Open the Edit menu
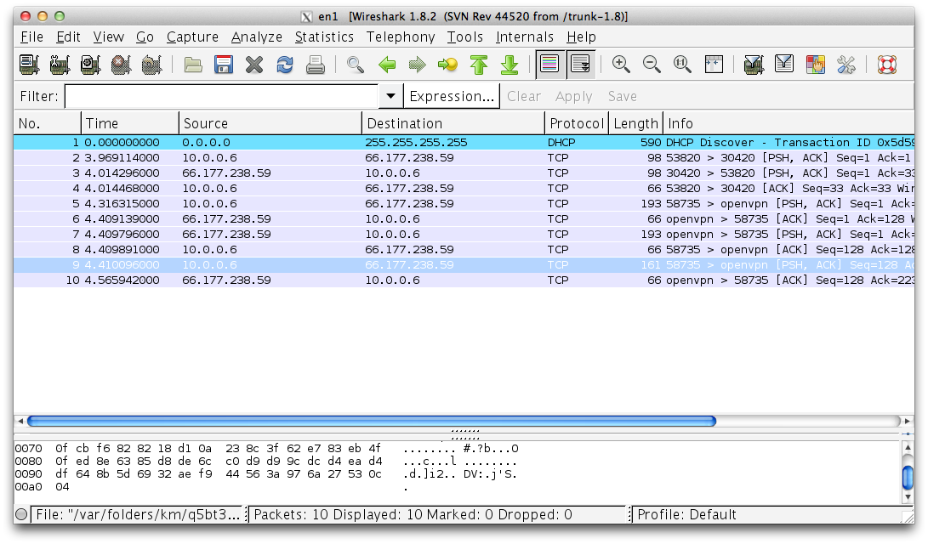The image size is (928, 544). [x=68, y=37]
